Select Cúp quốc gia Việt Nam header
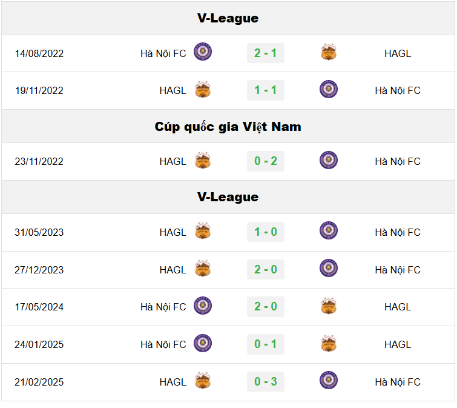The image size is (457, 408). pos(228,127)
